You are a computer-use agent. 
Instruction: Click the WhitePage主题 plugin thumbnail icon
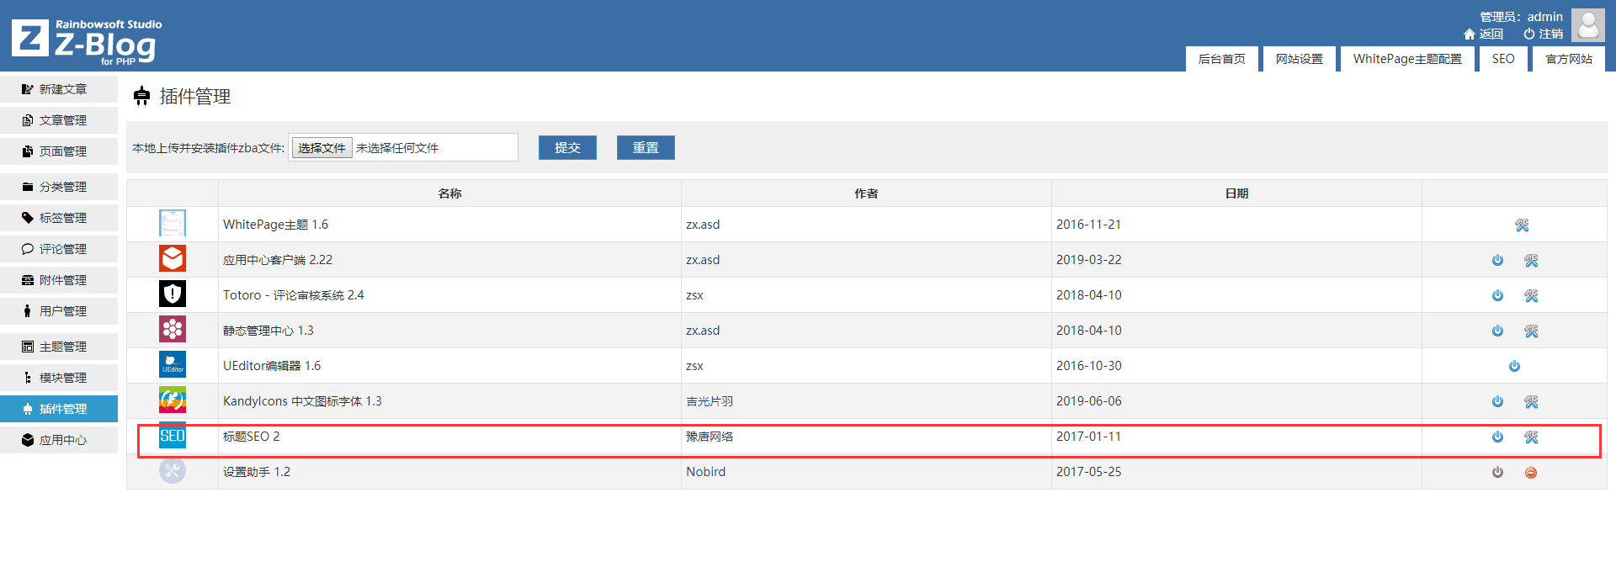coord(173,224)
